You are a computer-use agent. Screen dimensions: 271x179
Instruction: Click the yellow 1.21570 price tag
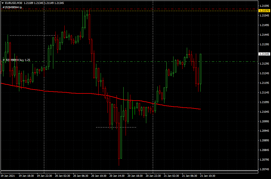pos(264,11)
